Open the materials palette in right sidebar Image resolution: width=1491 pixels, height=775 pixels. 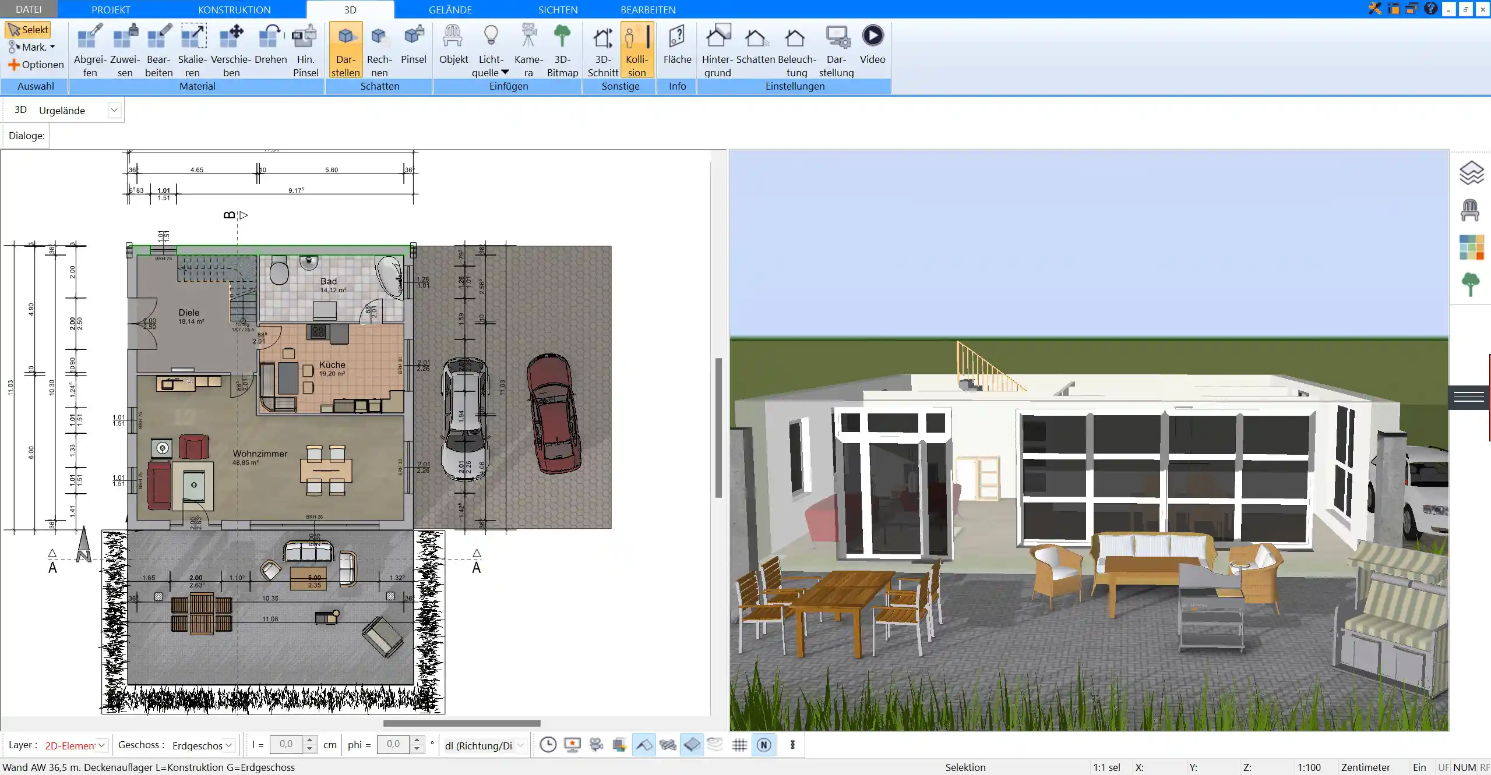(1471, 247)
